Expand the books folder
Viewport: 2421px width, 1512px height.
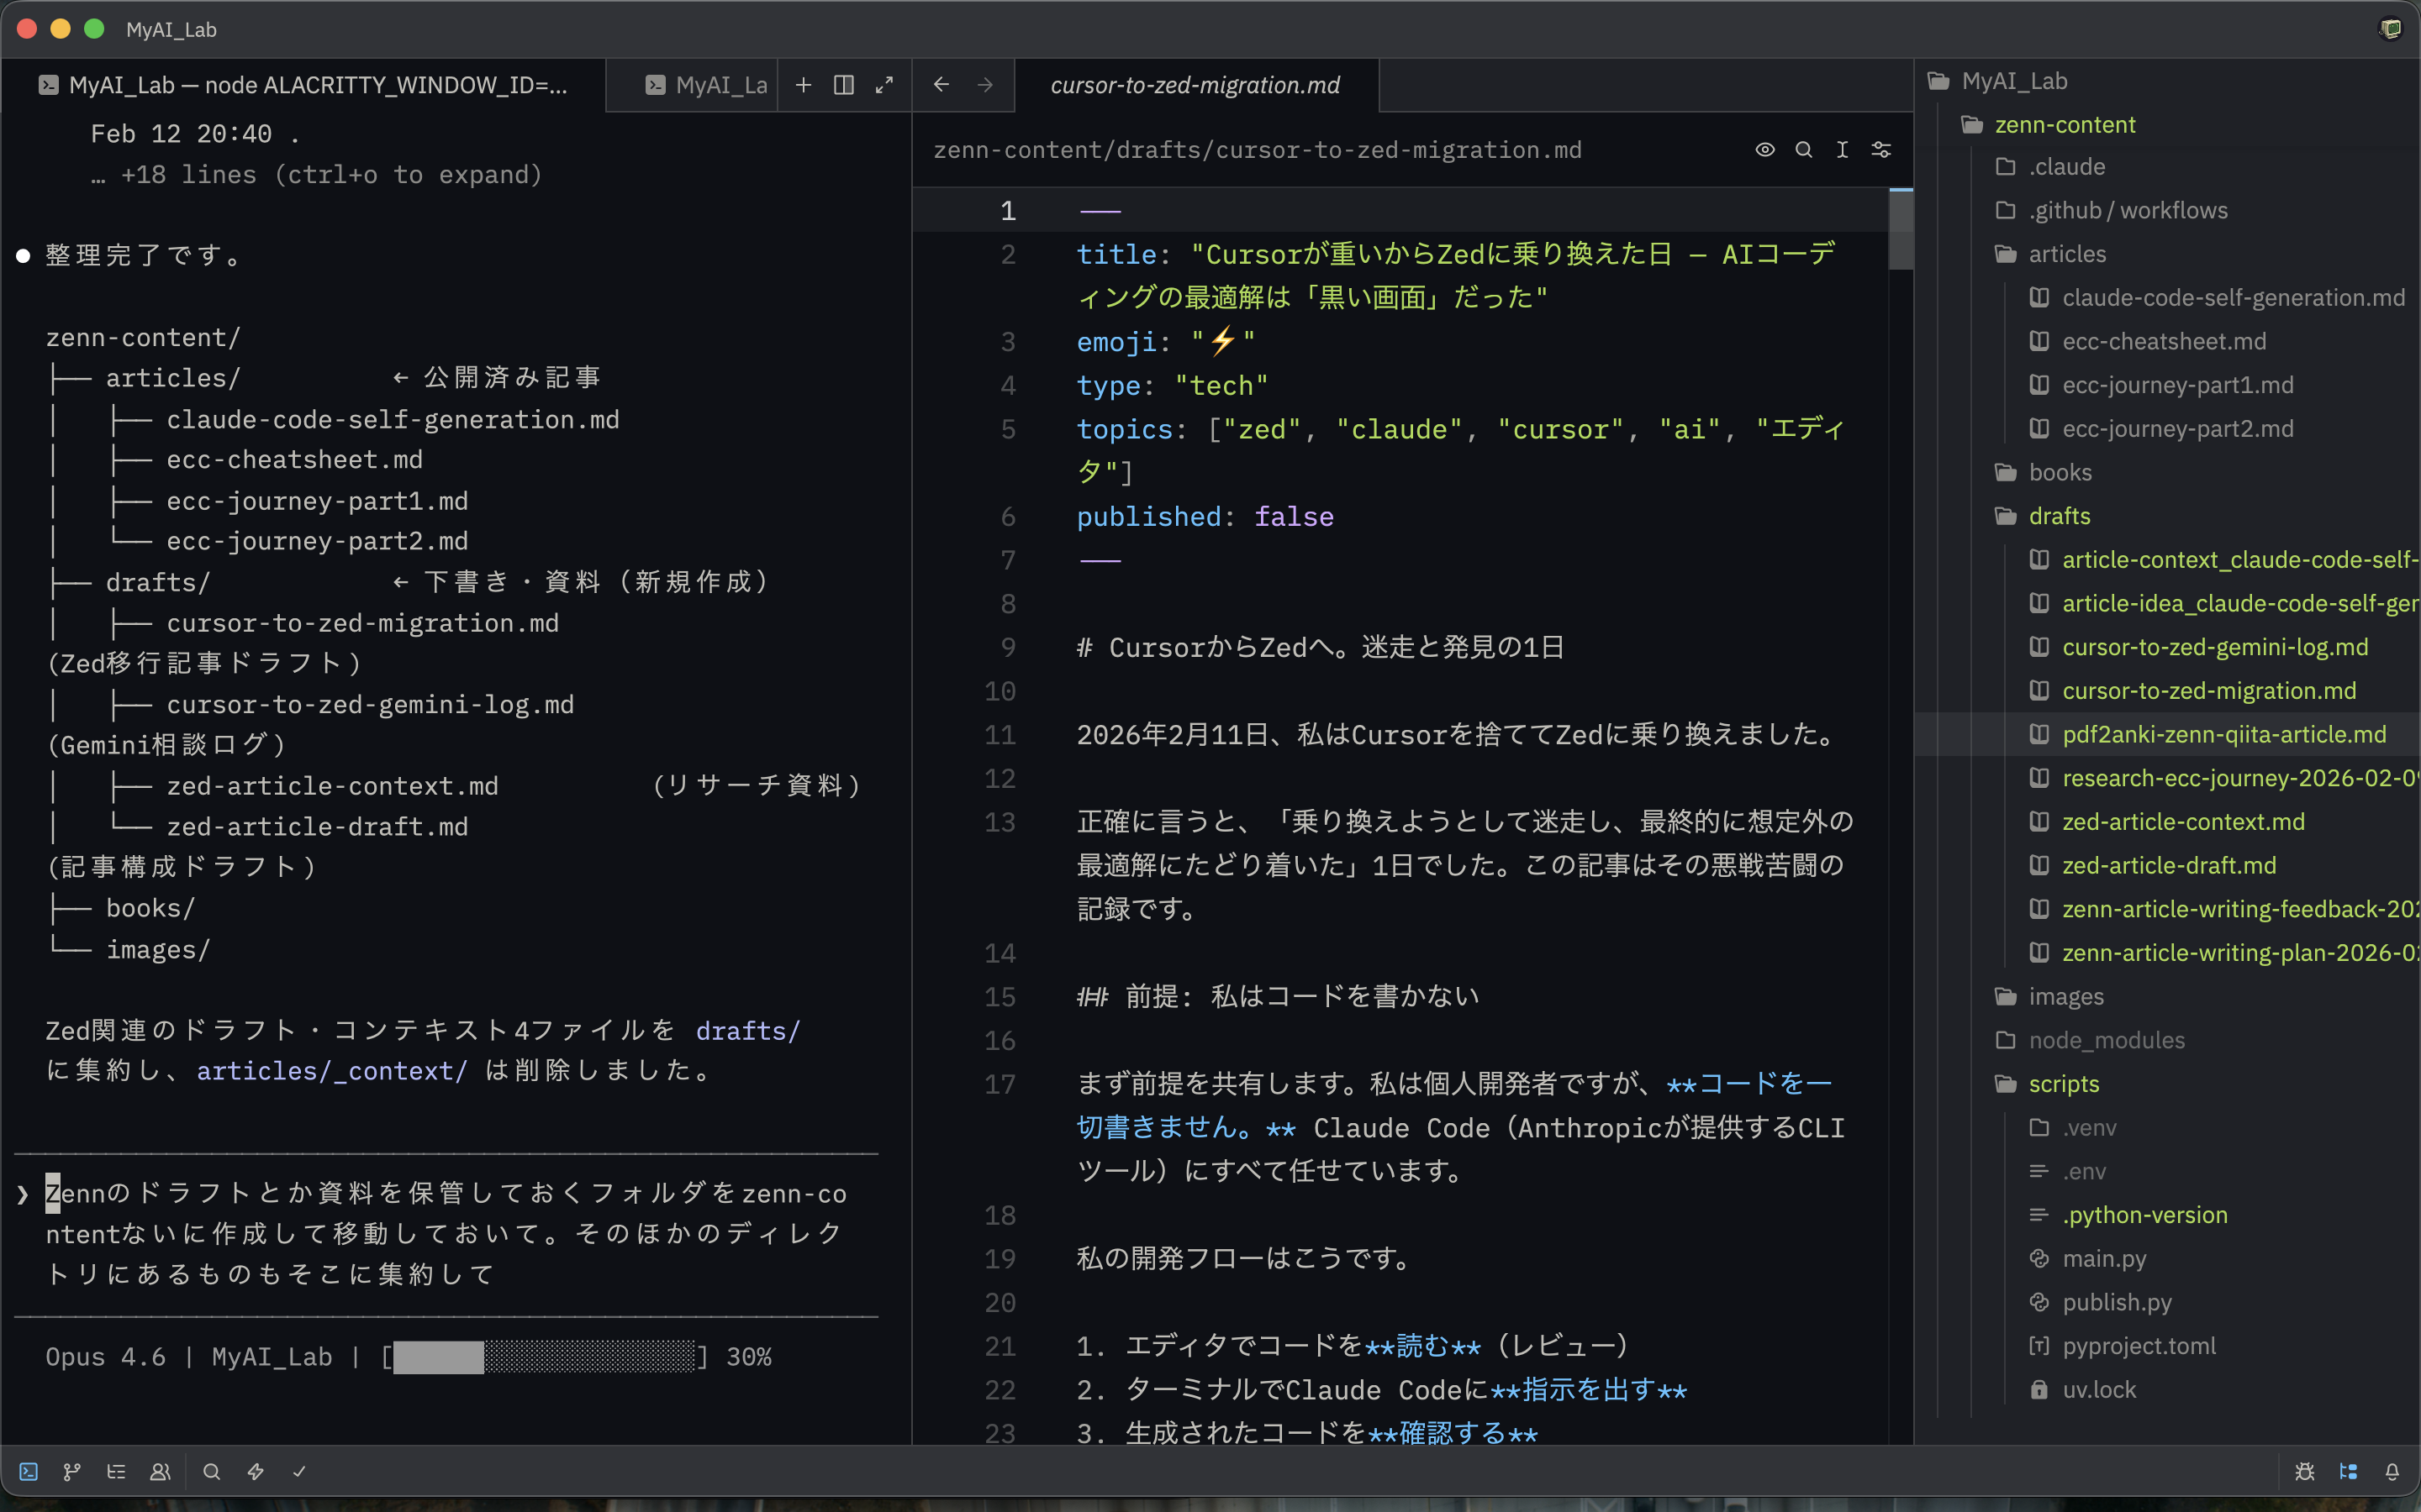coord(2060,471)
